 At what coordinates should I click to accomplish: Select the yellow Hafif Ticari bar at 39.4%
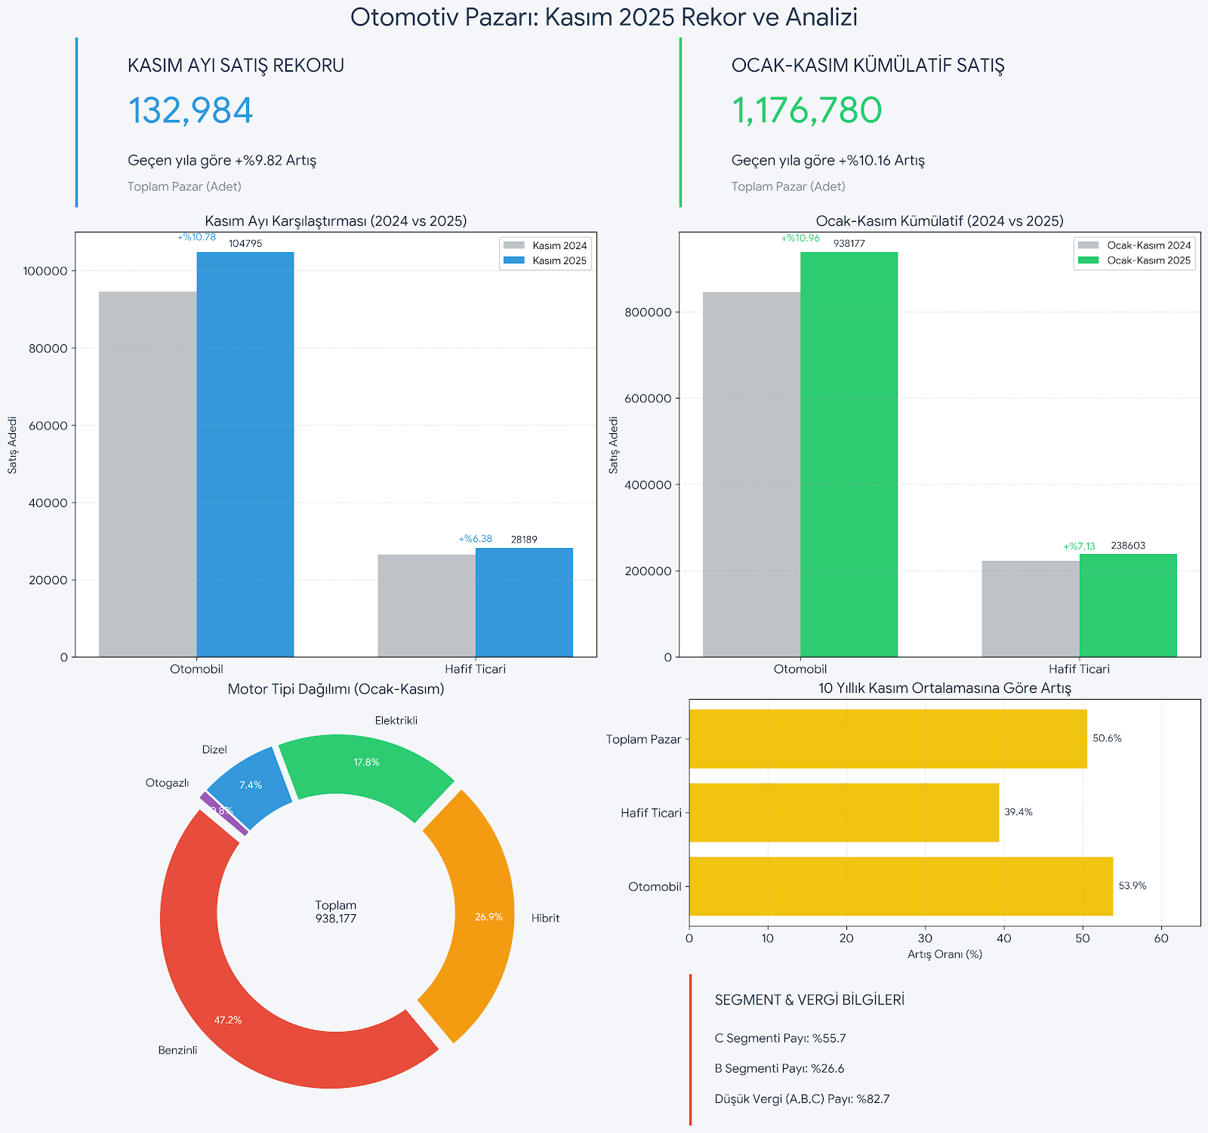point(843,812)
